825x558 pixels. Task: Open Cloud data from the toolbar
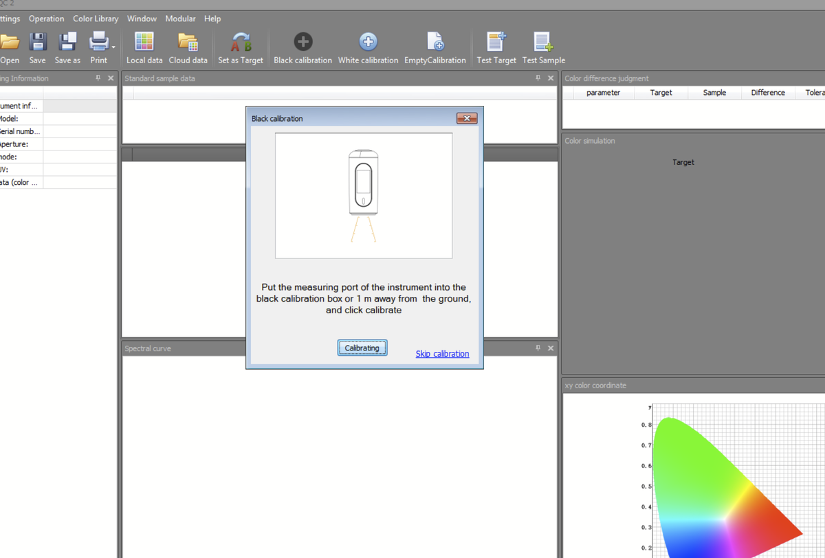tap(188, 43)
